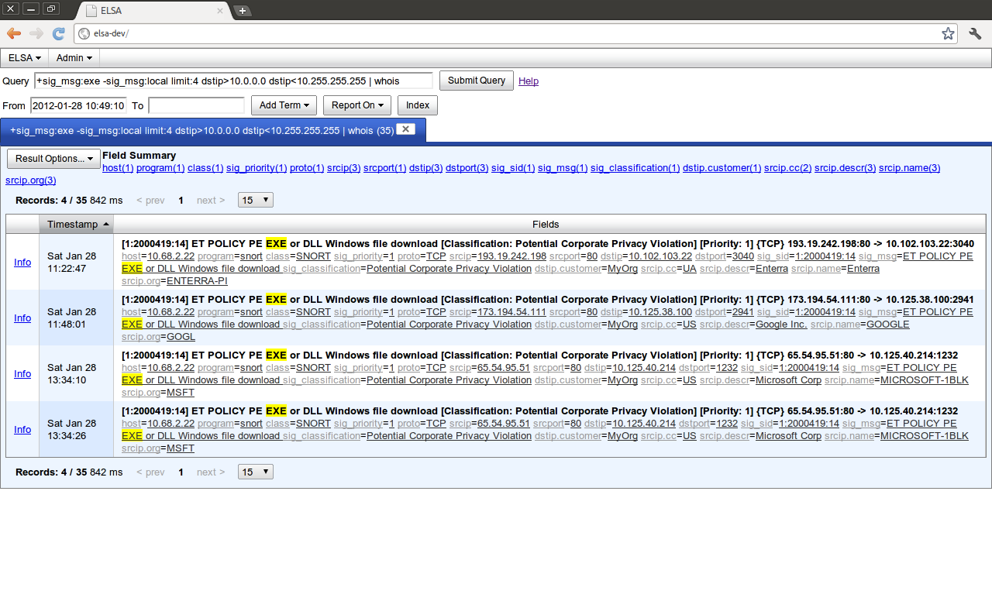Image resolution: width=992 pixels, height=601 pixels.
Task: Open the ELSA menu
Action: pos(24,57)
